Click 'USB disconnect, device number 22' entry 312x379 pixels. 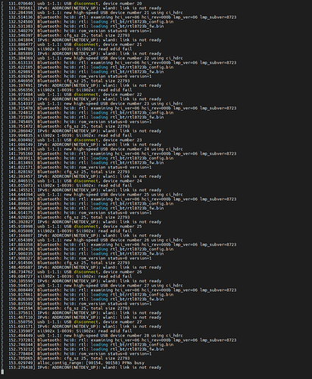71,95
